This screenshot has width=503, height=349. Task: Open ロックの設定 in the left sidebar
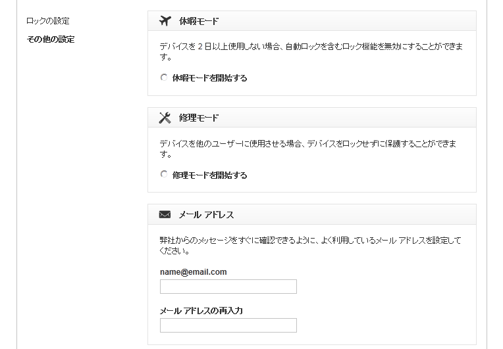tap(47, 21)
